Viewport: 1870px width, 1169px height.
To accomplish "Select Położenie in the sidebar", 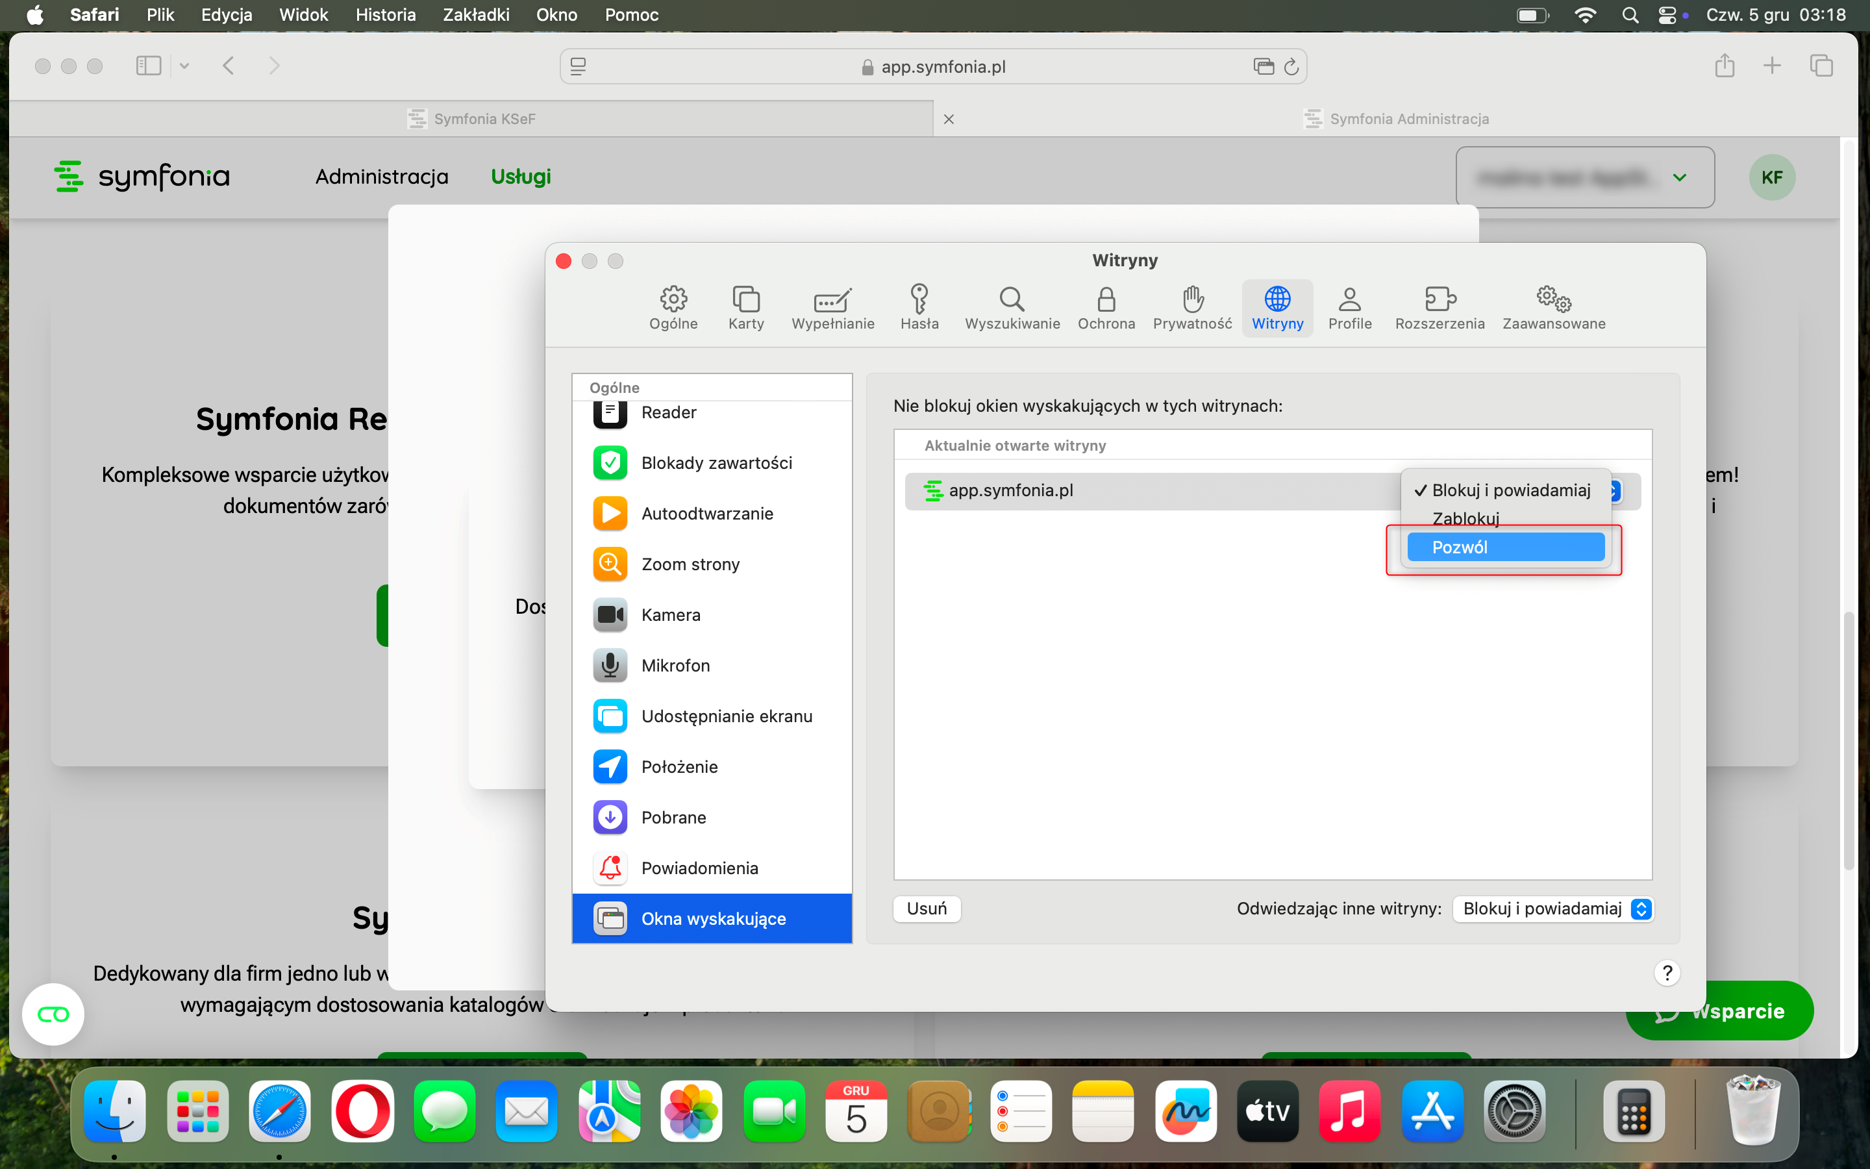I will [712, 767].
